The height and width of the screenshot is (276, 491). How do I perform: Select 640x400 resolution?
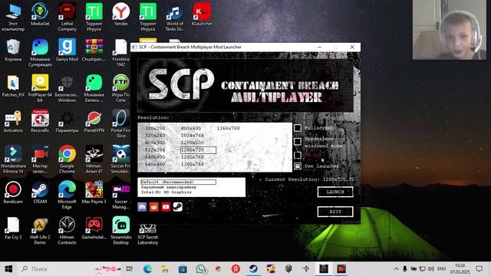pyautogui.click(x=155, y=157)
